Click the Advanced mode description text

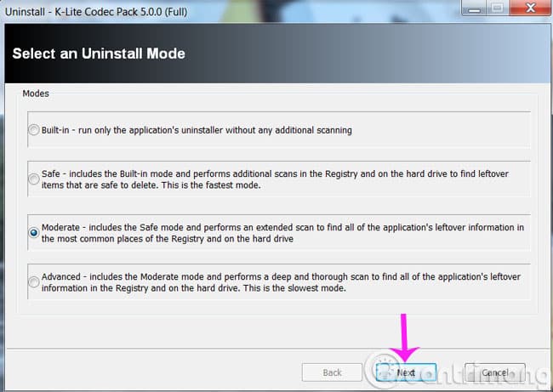[281, 282]
